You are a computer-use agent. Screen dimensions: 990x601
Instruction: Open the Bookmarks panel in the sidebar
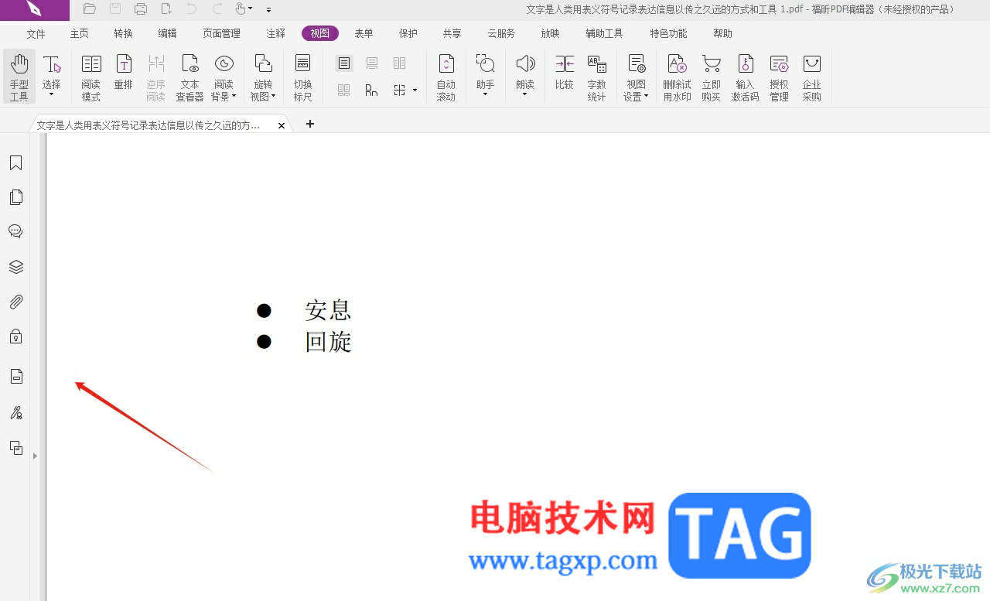15,163
